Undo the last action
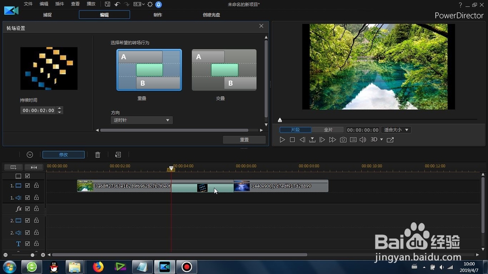488x274 pixels. (x=117, y=4)
